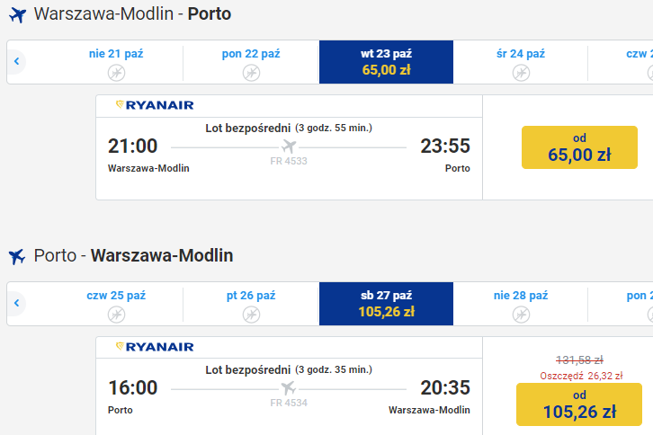
Task: Click the Ryanair logo on the outbound flight card
Action: (155, 105)
